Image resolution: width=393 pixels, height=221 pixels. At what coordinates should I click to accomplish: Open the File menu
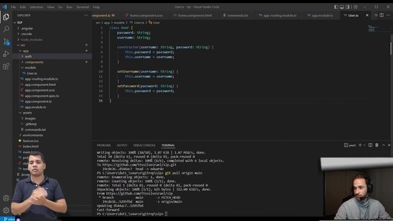tap(14, 7)
